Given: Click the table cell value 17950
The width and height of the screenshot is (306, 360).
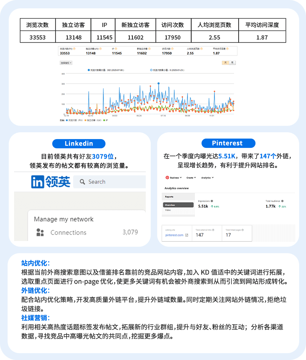Looking at the screenshot, I should (173, 37).
